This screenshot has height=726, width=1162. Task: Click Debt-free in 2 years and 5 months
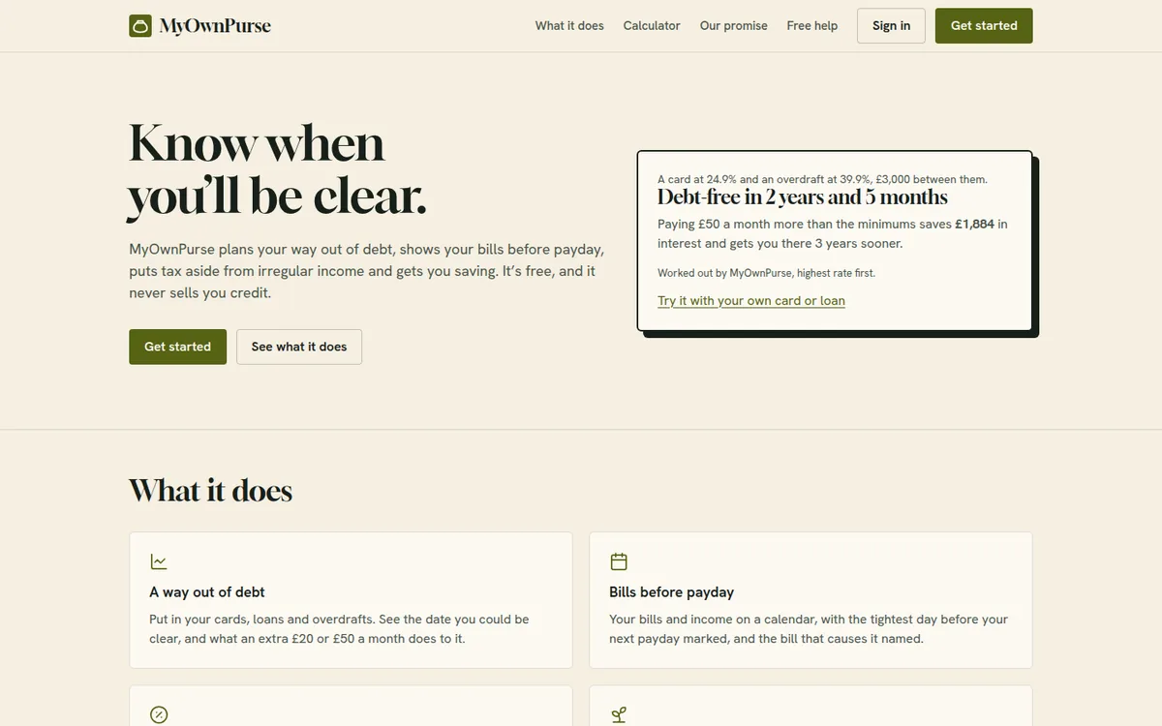[803, 197]
